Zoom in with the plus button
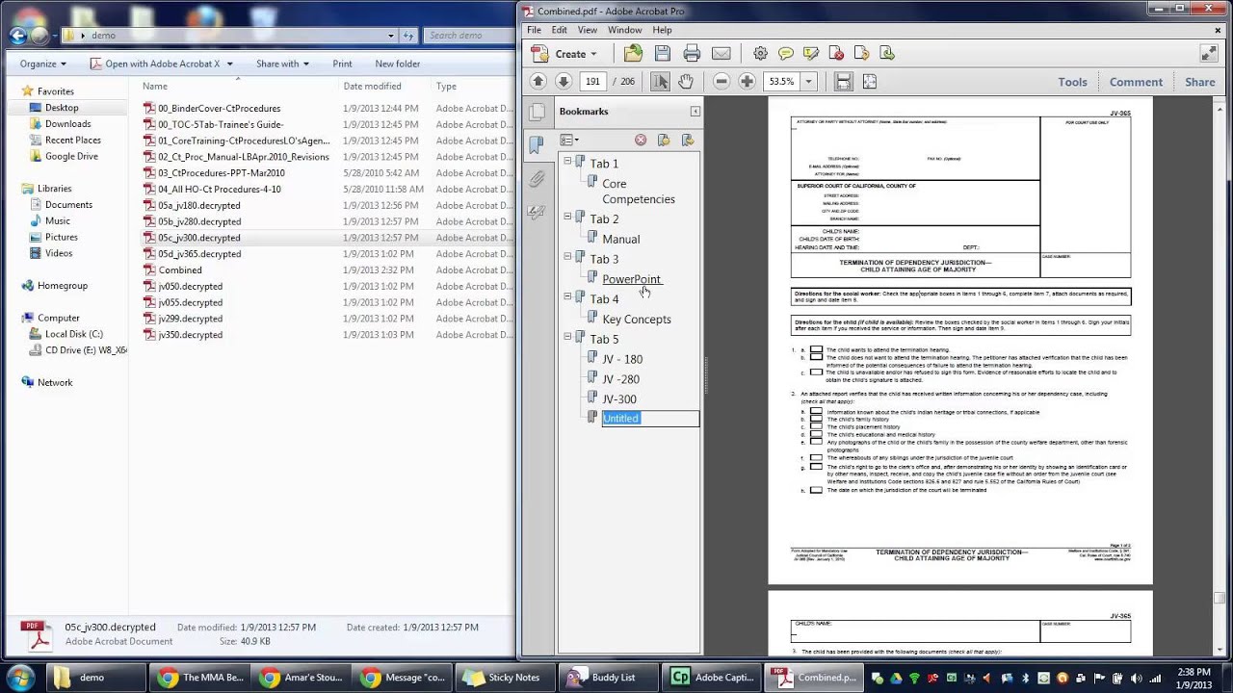Screen dimensions: 1233x693 (747, 82)
